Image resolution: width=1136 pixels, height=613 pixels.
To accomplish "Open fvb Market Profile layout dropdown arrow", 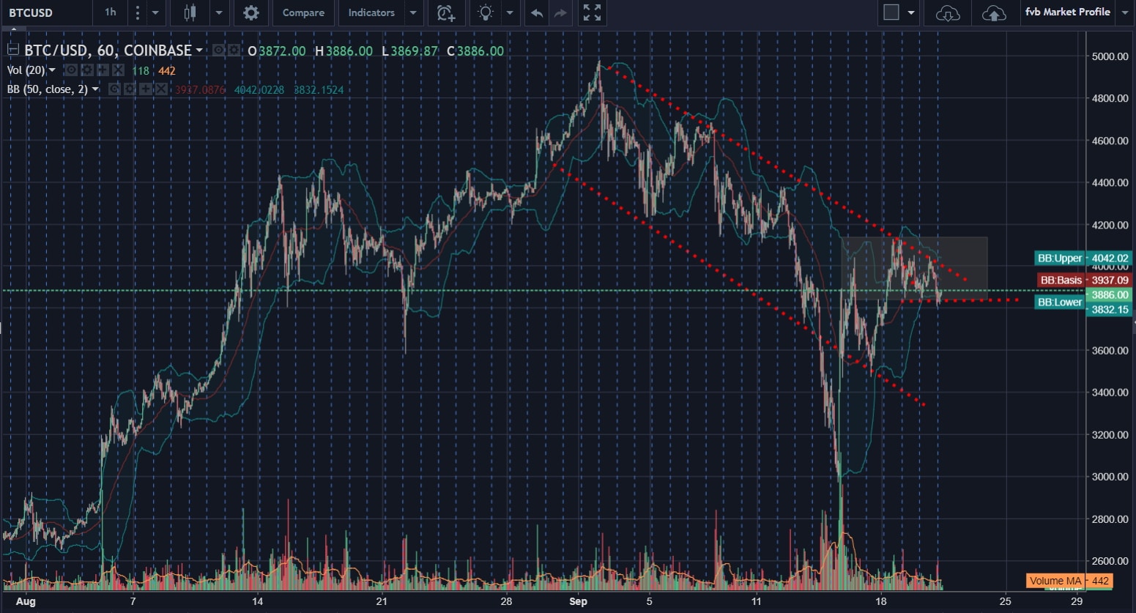I will [1125, 12].
